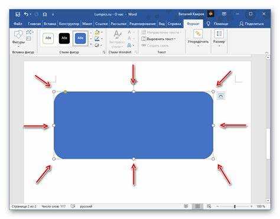Click the русский language indicator
This screenshot has height=219, width=280.
[x=86, y=206]
